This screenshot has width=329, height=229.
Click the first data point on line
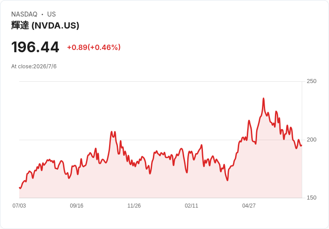pos(20,187)
